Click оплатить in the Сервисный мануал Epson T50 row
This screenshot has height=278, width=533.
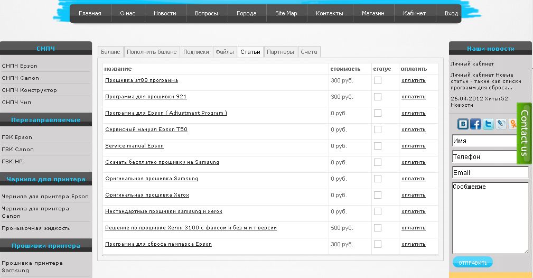(413, 129)
